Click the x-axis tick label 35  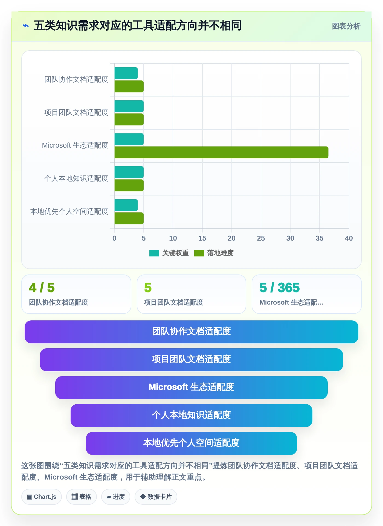320,238
